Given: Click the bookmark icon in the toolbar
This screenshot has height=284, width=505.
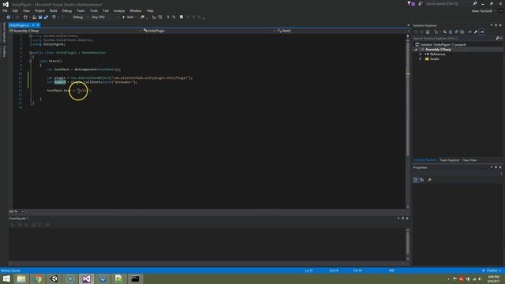Looking at the screenshot, I should pos(181,17).
